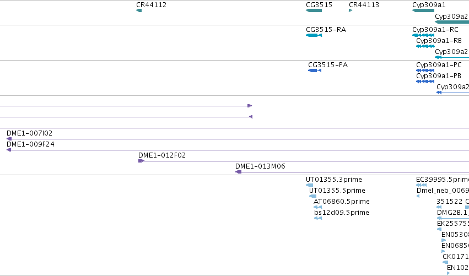
Task: Click the Cyp309a1-RB transcript feature
Action: click(x=425, y=46)
